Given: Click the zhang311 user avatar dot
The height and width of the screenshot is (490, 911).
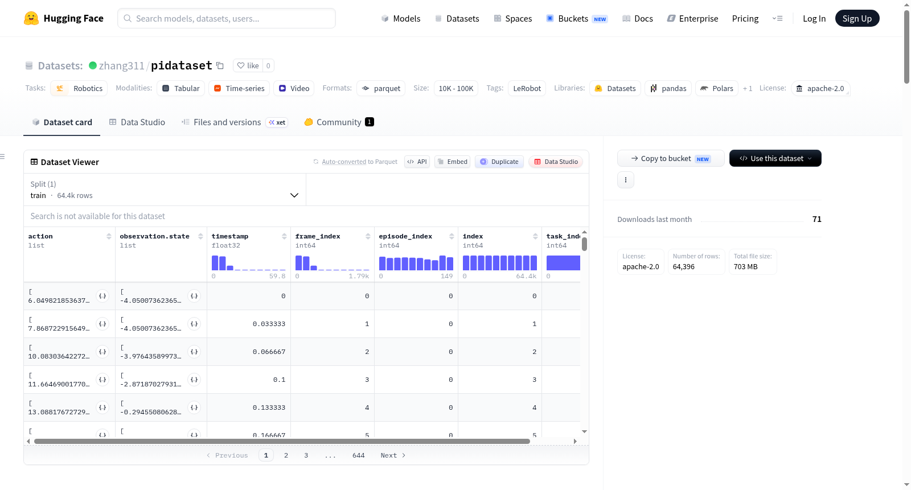Looking at the screenshot, I should [x=93, y=65].
